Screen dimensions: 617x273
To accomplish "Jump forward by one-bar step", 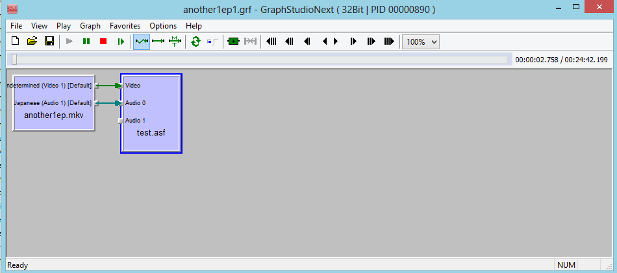I will pyautogui.click(x=353, y=42).
